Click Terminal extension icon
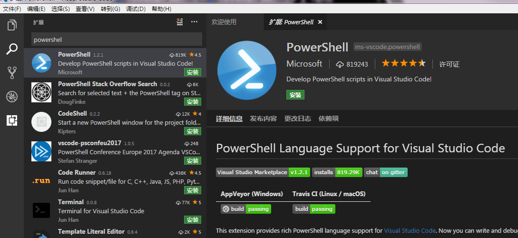518x238 pixels. [41, 210]
